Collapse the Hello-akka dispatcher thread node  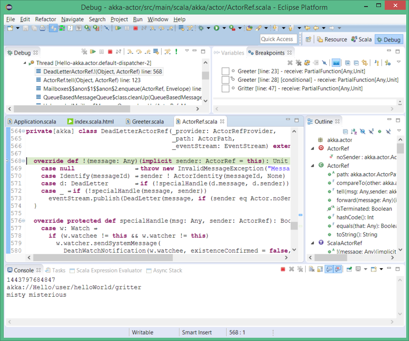click(23, 63)
